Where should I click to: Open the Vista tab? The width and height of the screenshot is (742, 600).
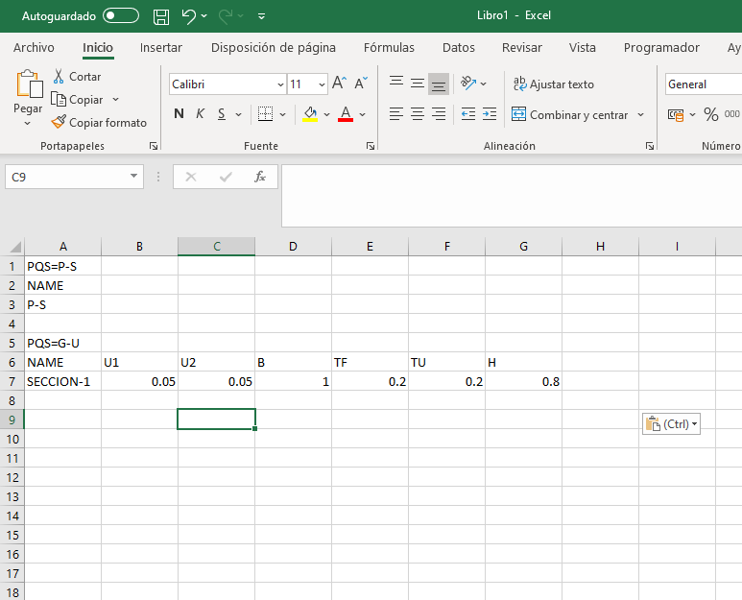point(582,48)
